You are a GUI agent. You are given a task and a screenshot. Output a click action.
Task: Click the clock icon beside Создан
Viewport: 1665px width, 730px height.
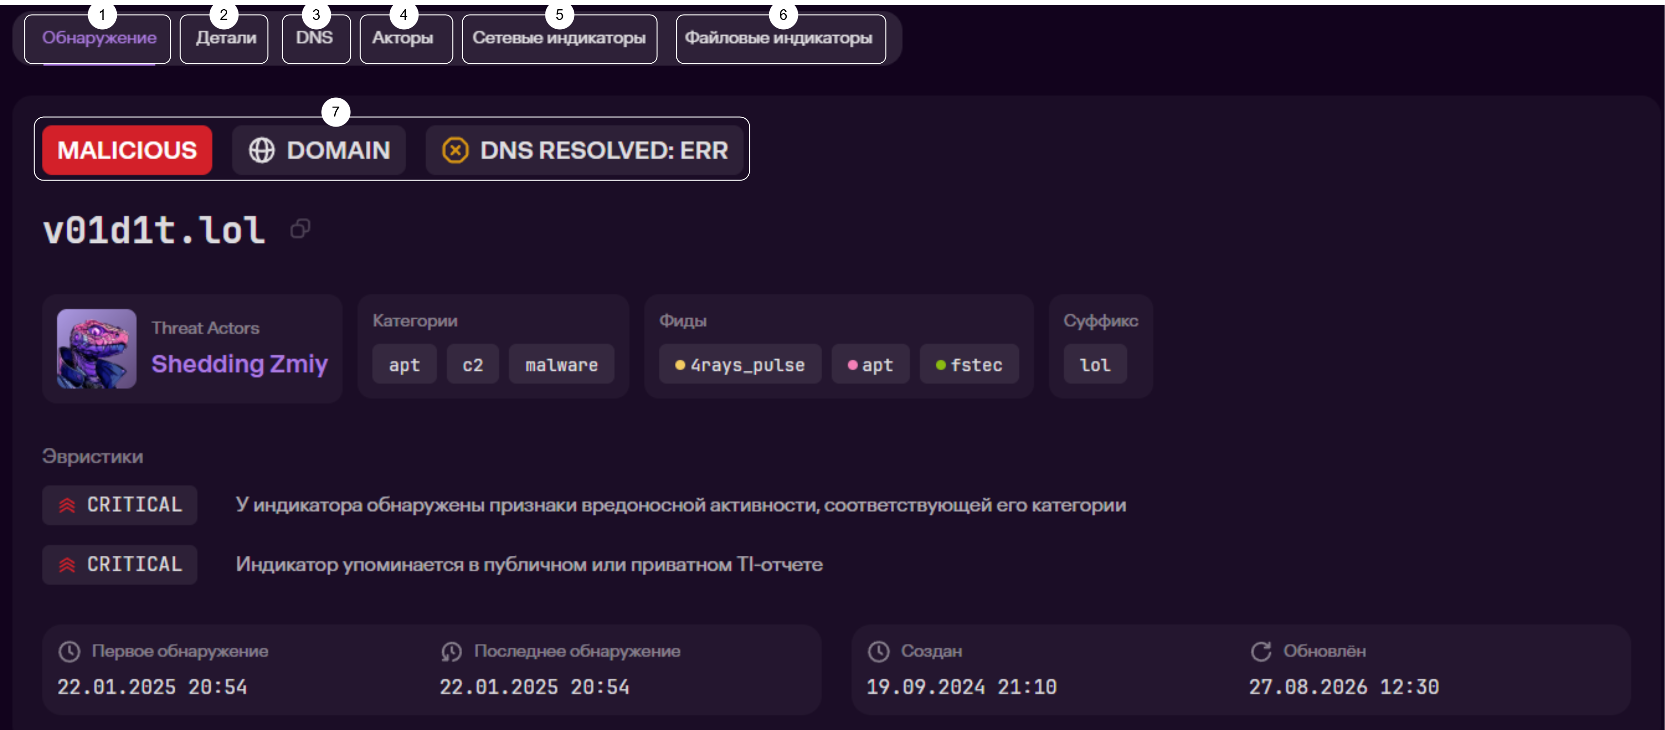(x=878, y=651)
